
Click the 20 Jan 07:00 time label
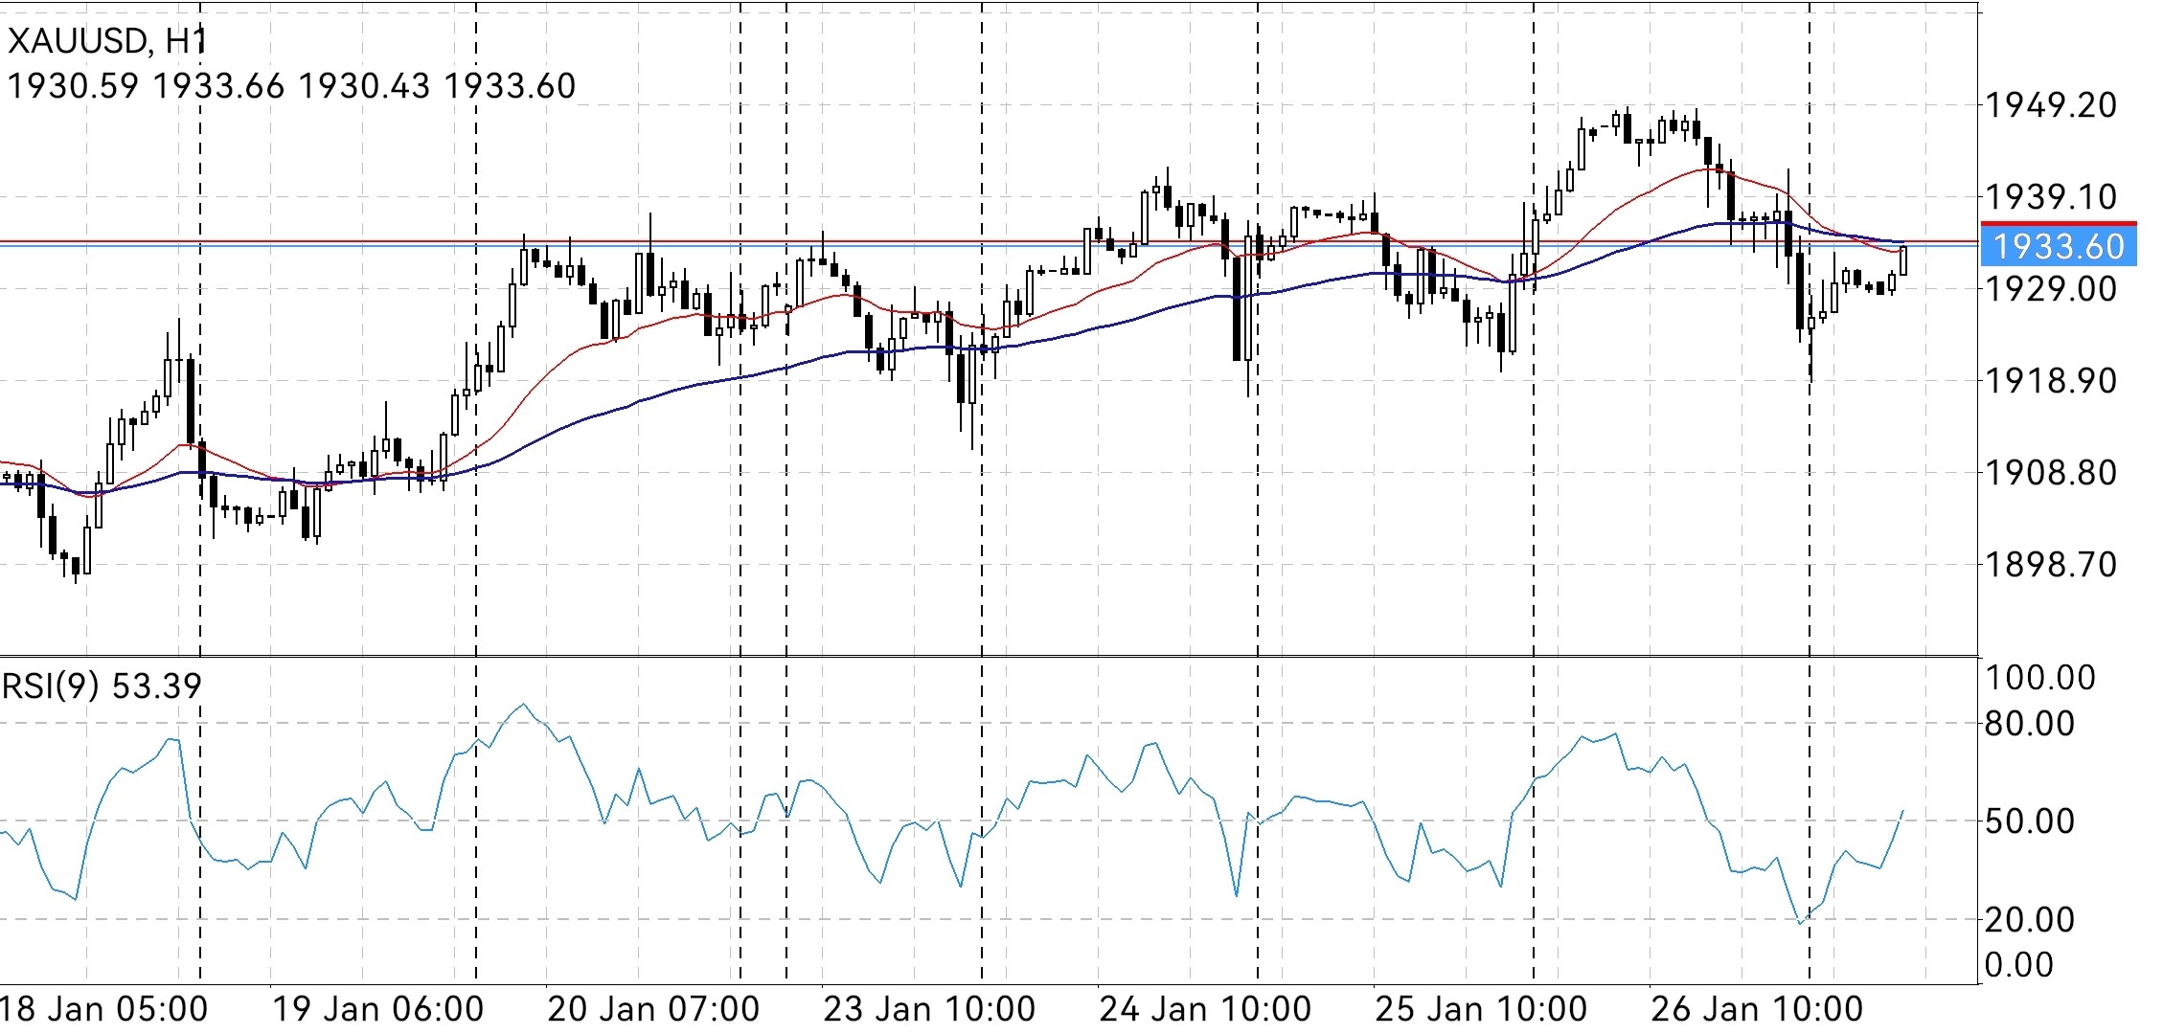coord(654,1009)
